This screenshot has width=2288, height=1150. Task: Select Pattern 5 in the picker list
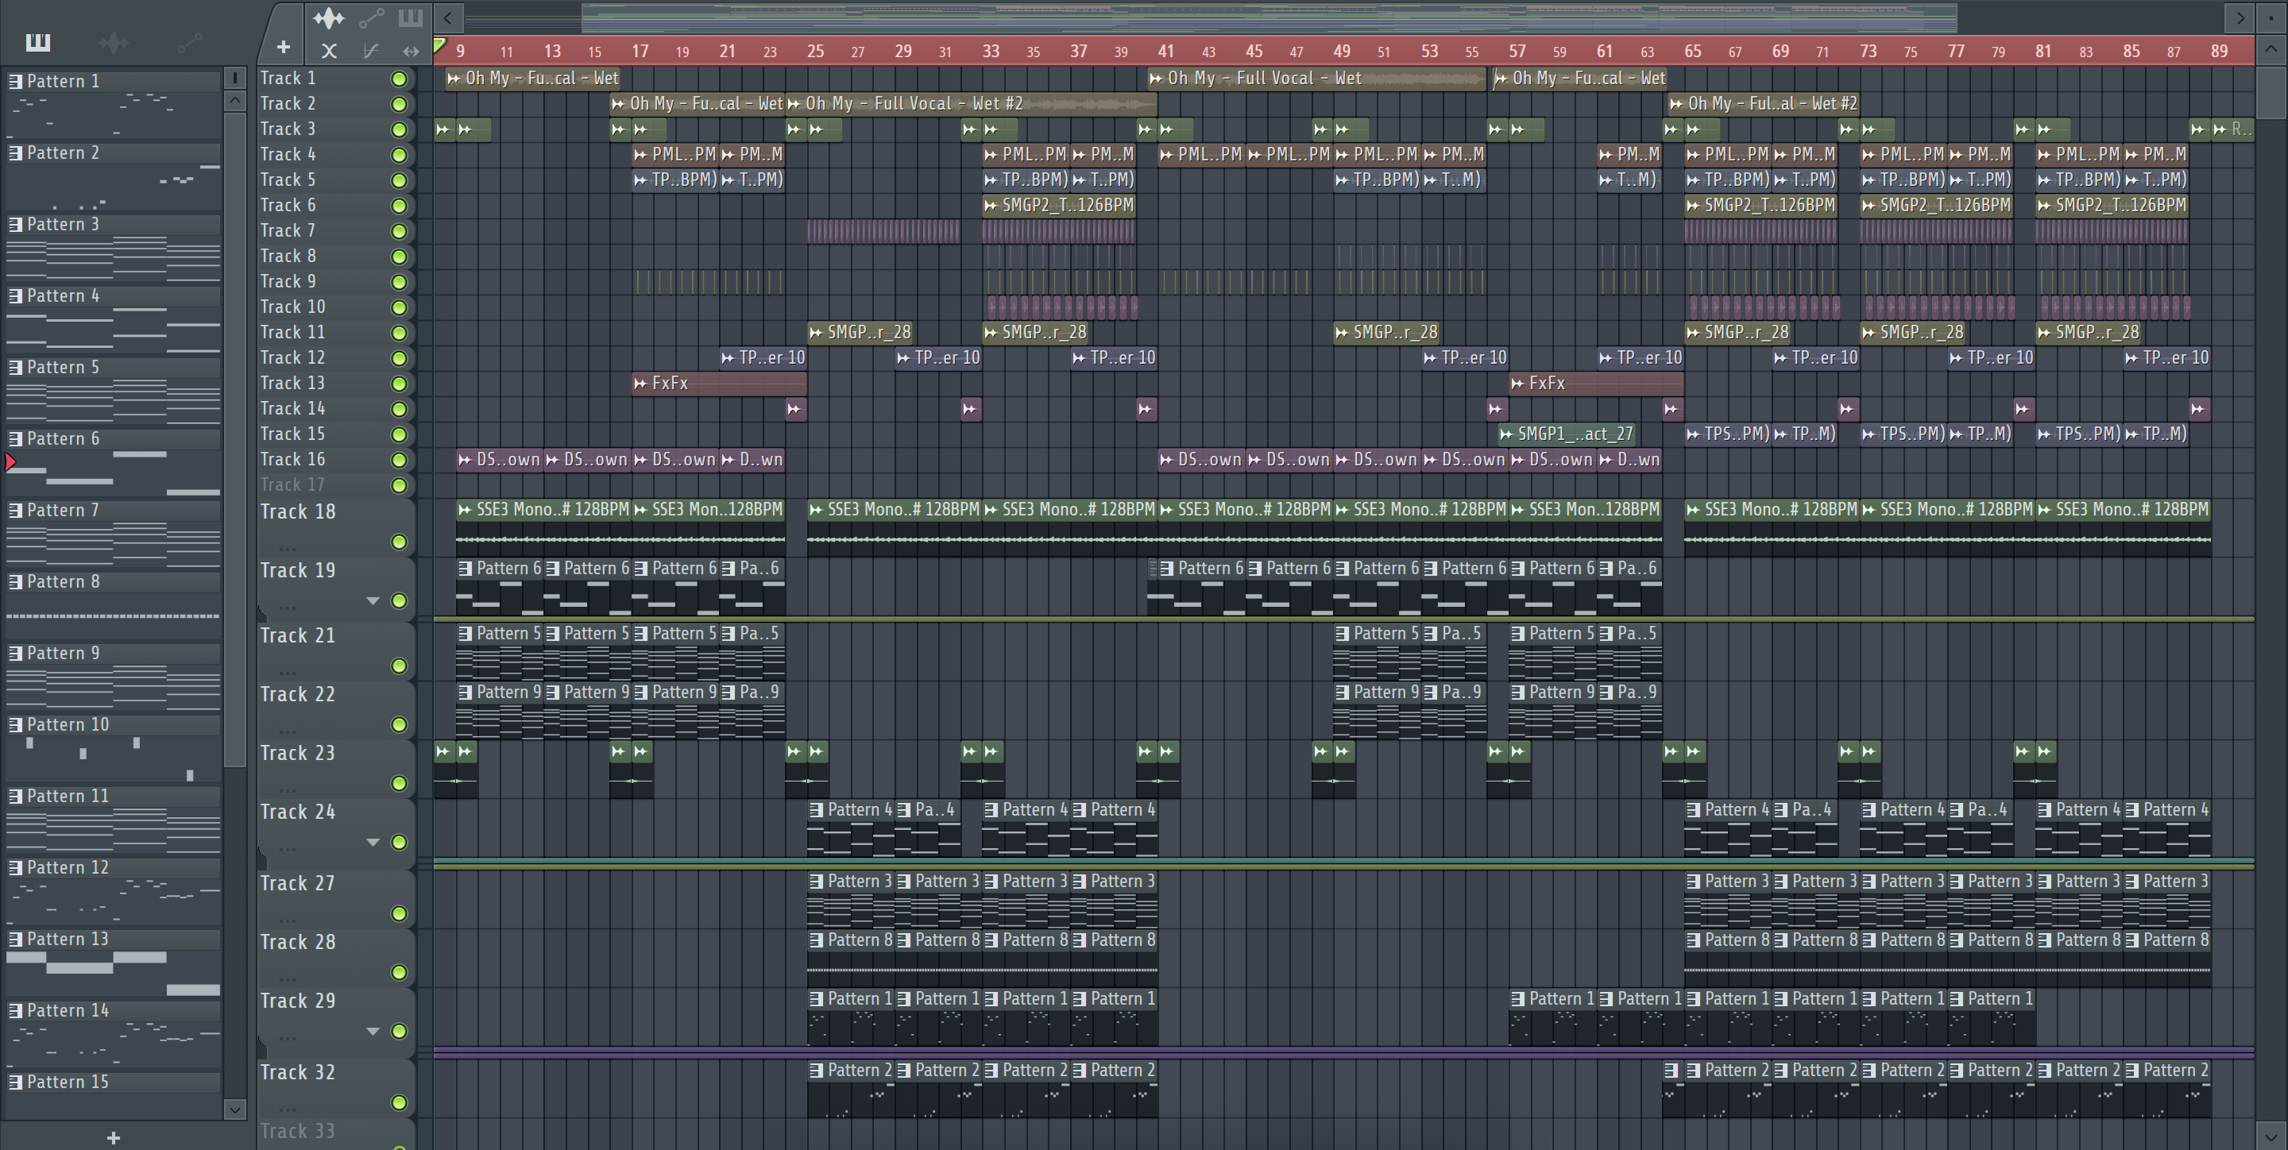113,368
